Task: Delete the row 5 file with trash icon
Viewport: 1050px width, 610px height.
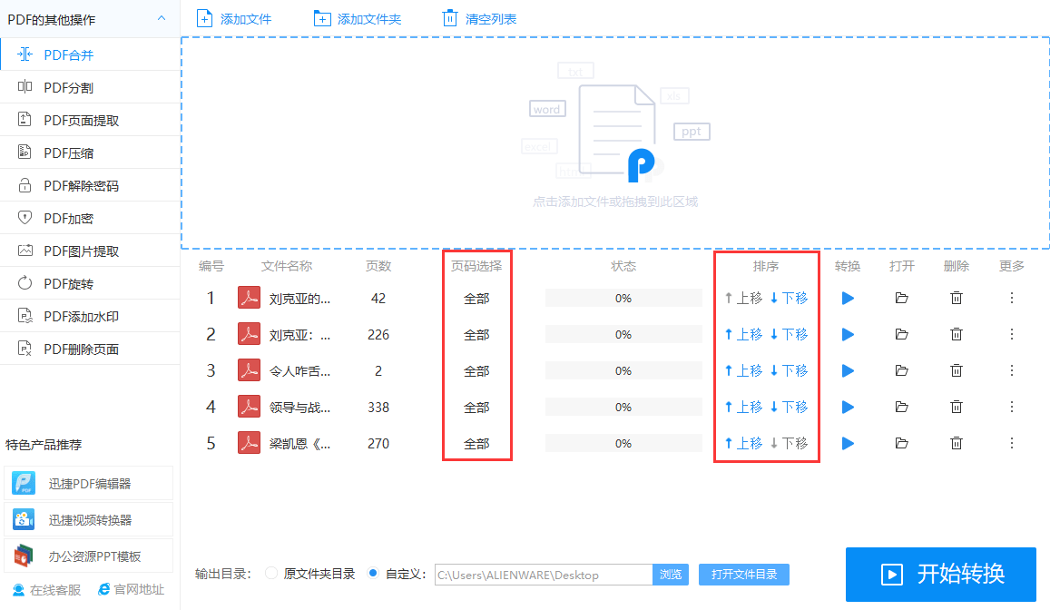Action: pyautogui.click(x=957, y=443)
